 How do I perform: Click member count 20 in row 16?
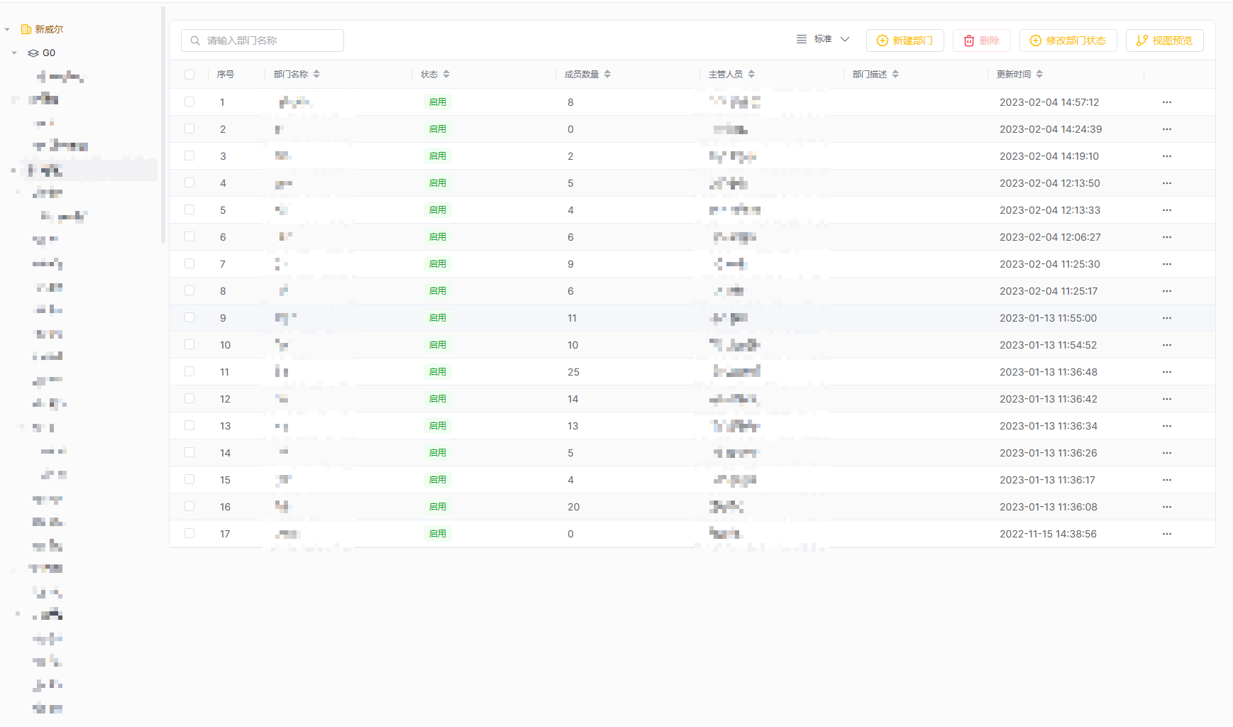click(x=573, y=507)
